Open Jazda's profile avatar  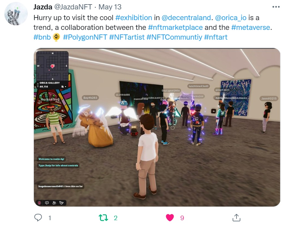point(16,14)
